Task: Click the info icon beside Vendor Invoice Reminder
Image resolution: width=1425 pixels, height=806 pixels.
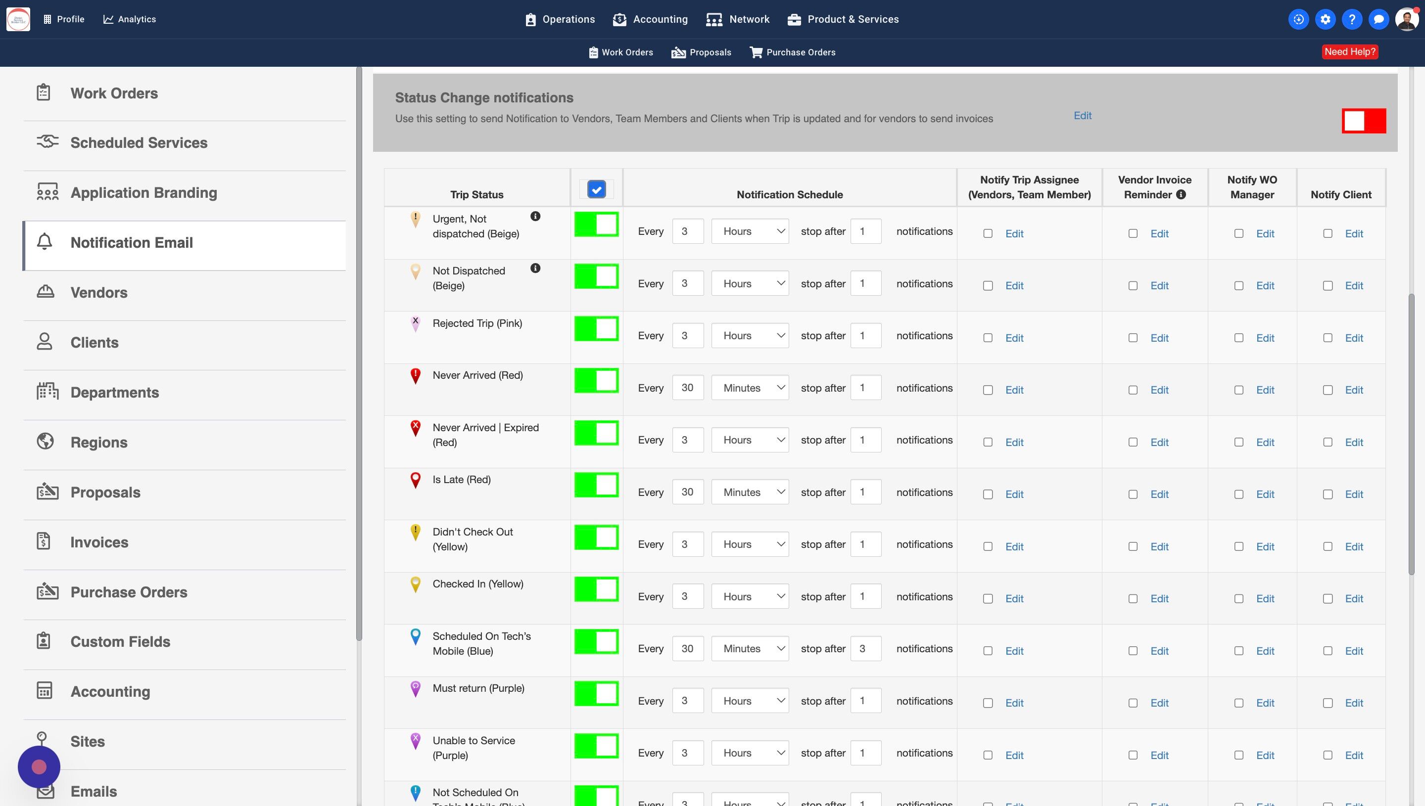Action: click(1181, 194)
